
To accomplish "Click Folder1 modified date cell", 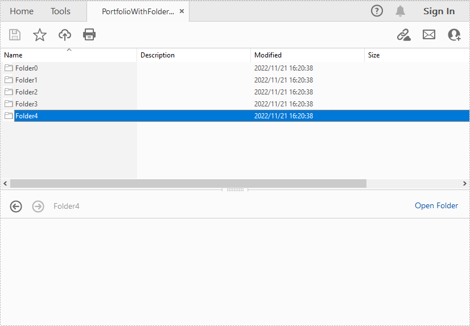I will (283, 80).
